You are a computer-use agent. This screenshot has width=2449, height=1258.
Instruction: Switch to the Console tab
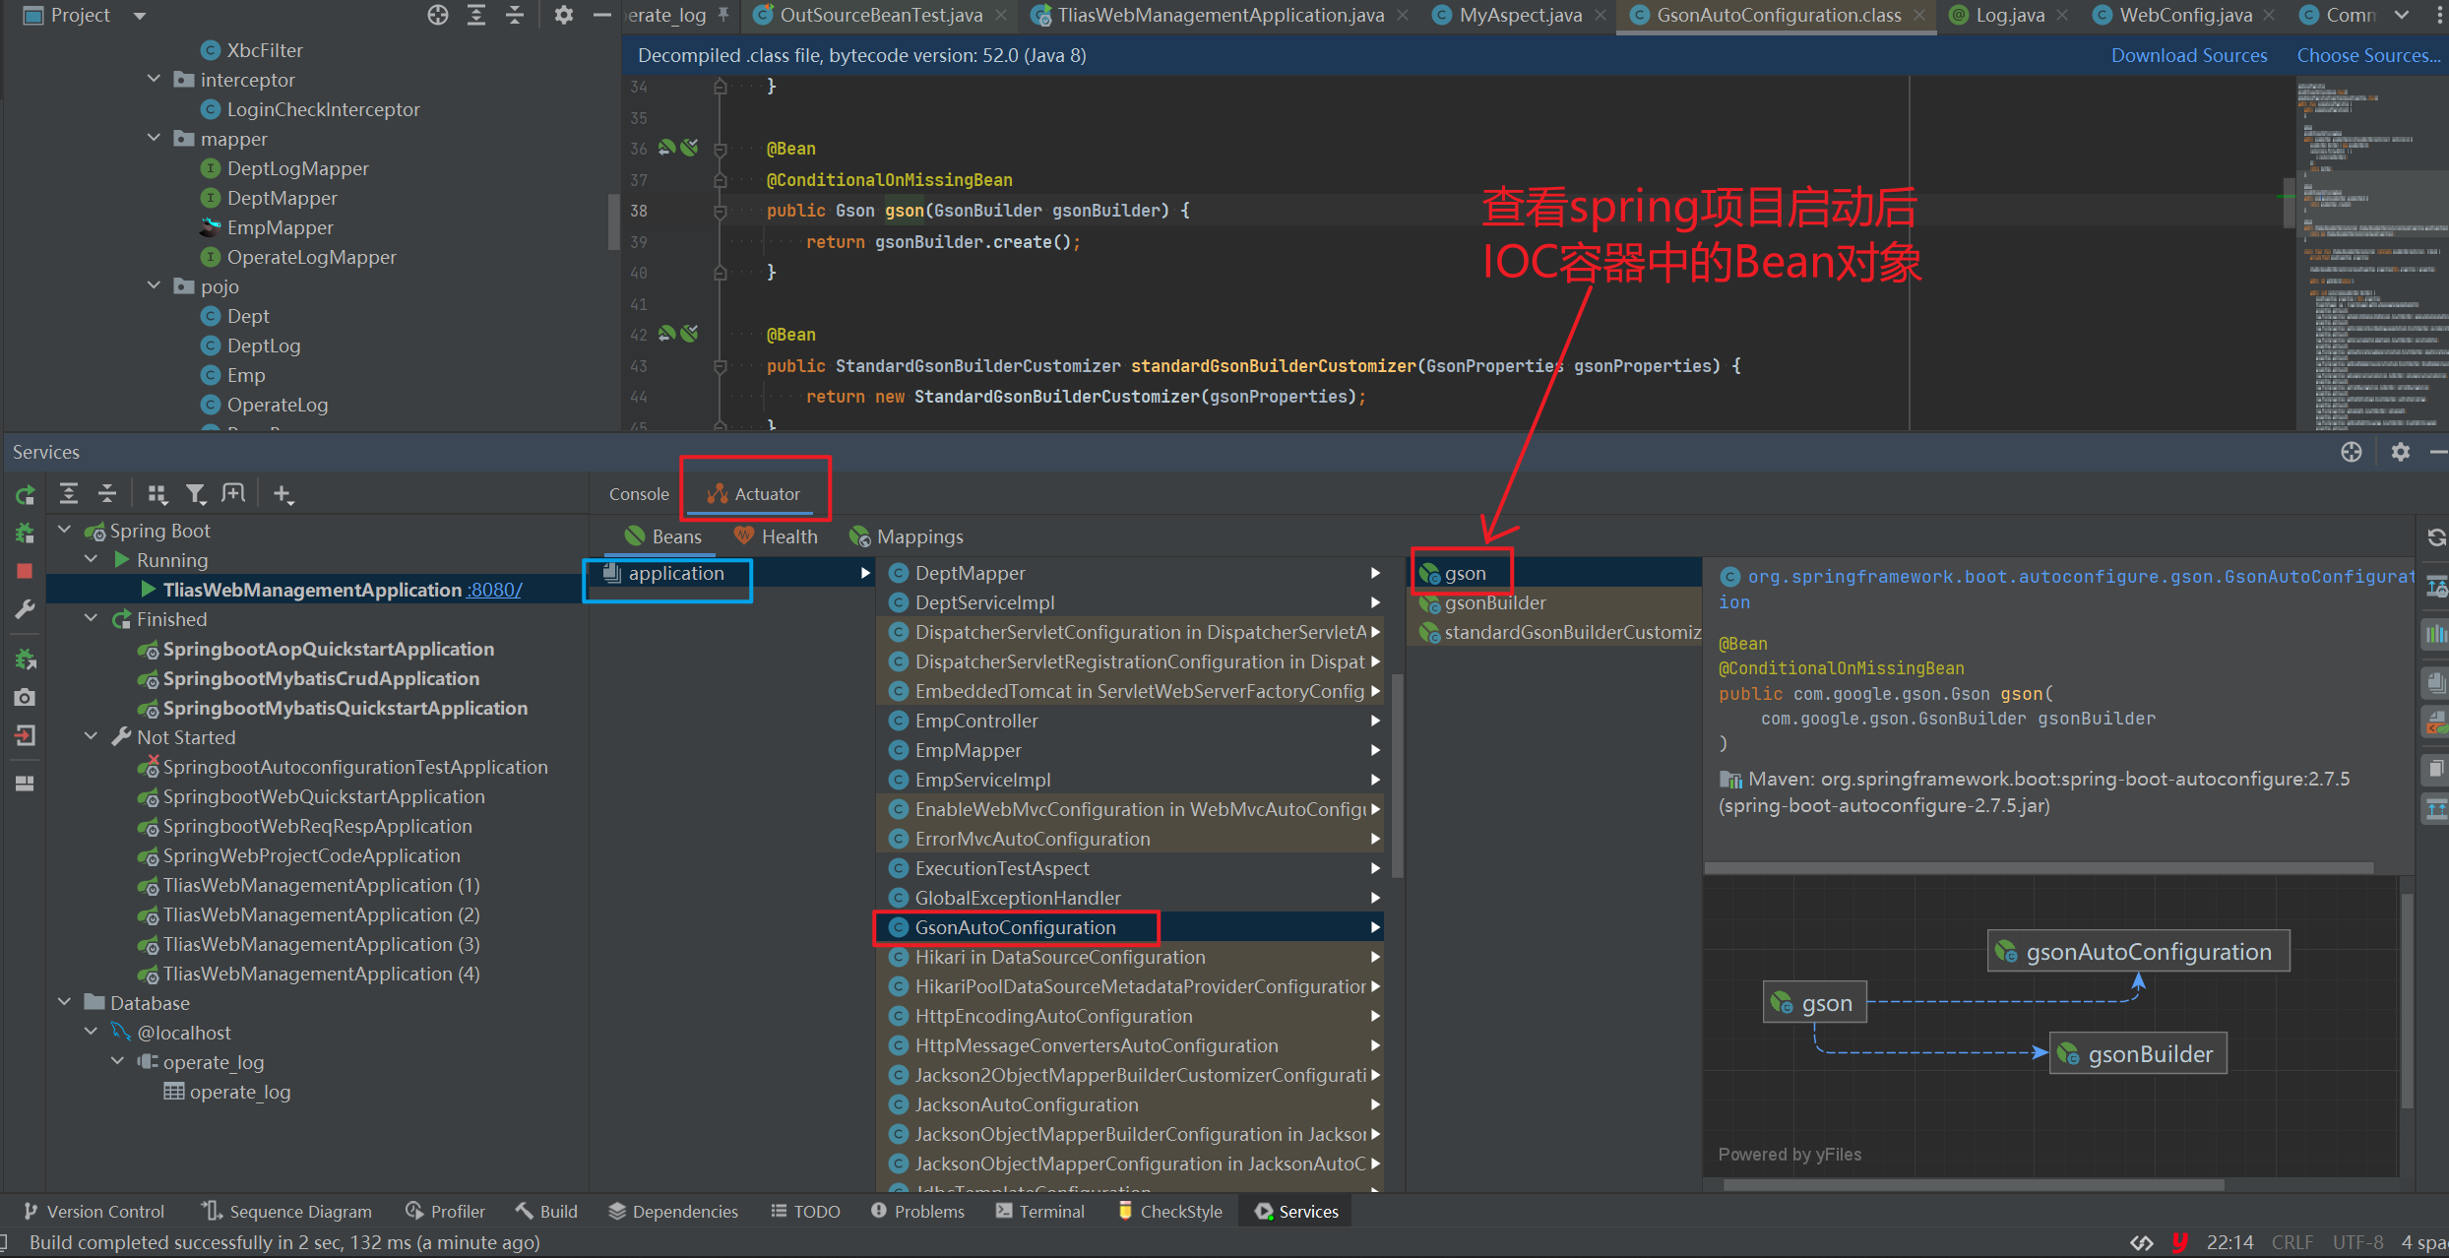coord(638,494)
